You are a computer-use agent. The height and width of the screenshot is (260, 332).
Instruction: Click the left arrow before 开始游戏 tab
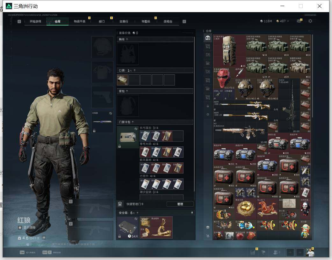pos(19,21)
